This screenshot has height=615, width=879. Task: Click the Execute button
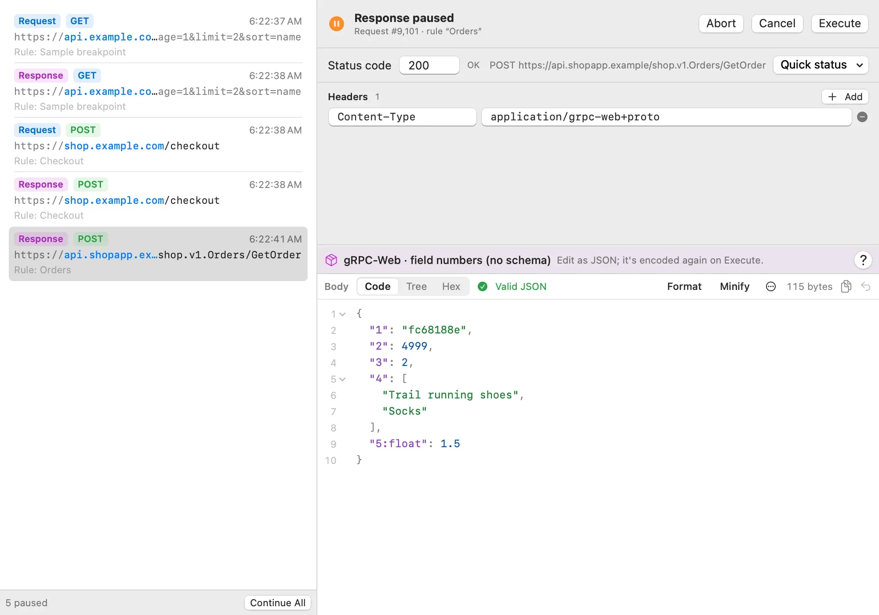click(x=839, y=23)
